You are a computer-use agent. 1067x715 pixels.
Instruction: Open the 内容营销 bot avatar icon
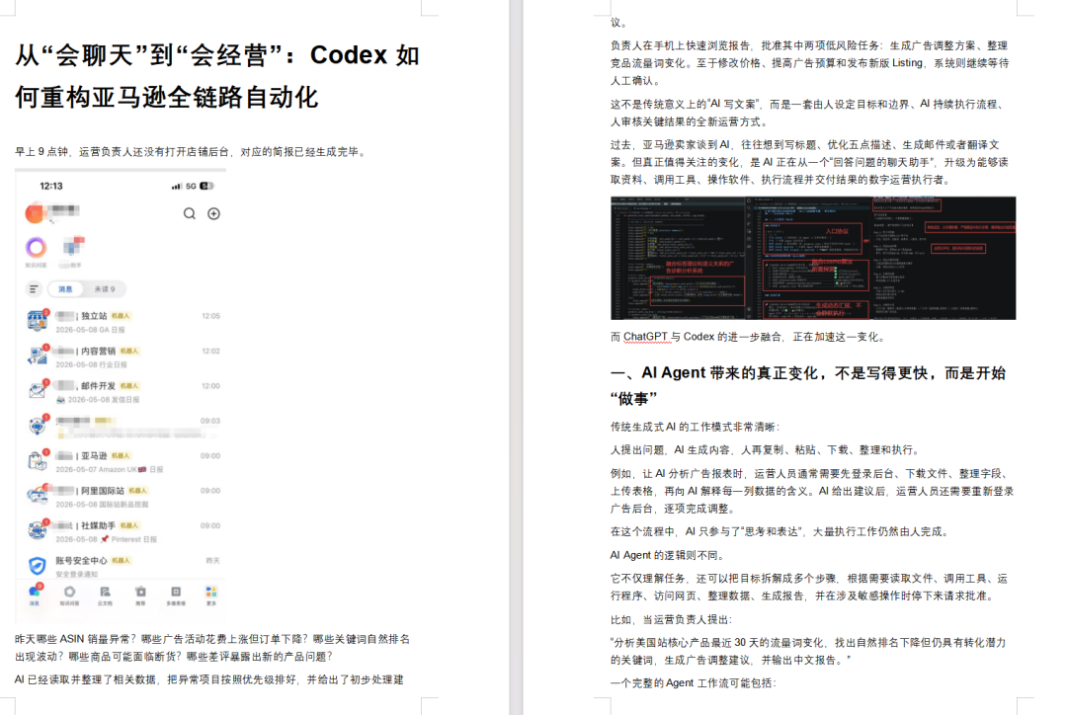pyautogui.click(x=38, y=355)
